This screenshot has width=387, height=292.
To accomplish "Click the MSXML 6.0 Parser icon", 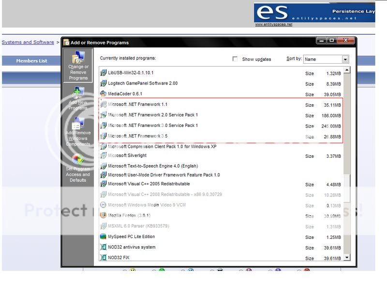I will click(x=103, y=227).
